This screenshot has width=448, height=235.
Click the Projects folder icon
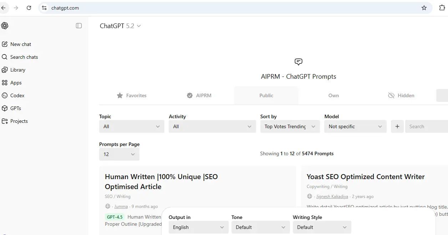click(x=5, y=121)
